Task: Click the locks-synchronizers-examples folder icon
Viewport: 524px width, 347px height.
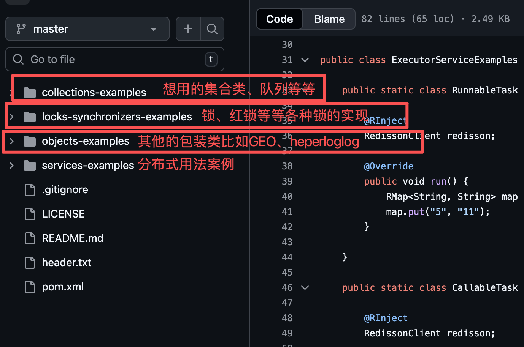Action: click(x=30, y=117)
